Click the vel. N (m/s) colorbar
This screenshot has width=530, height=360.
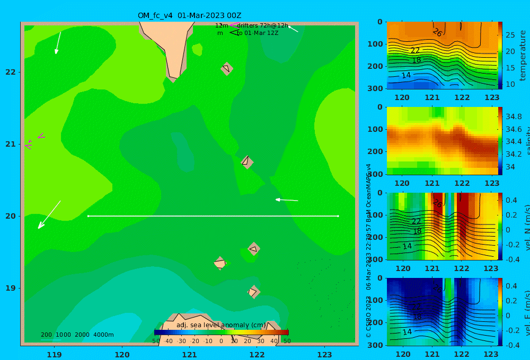click(500, 226)
